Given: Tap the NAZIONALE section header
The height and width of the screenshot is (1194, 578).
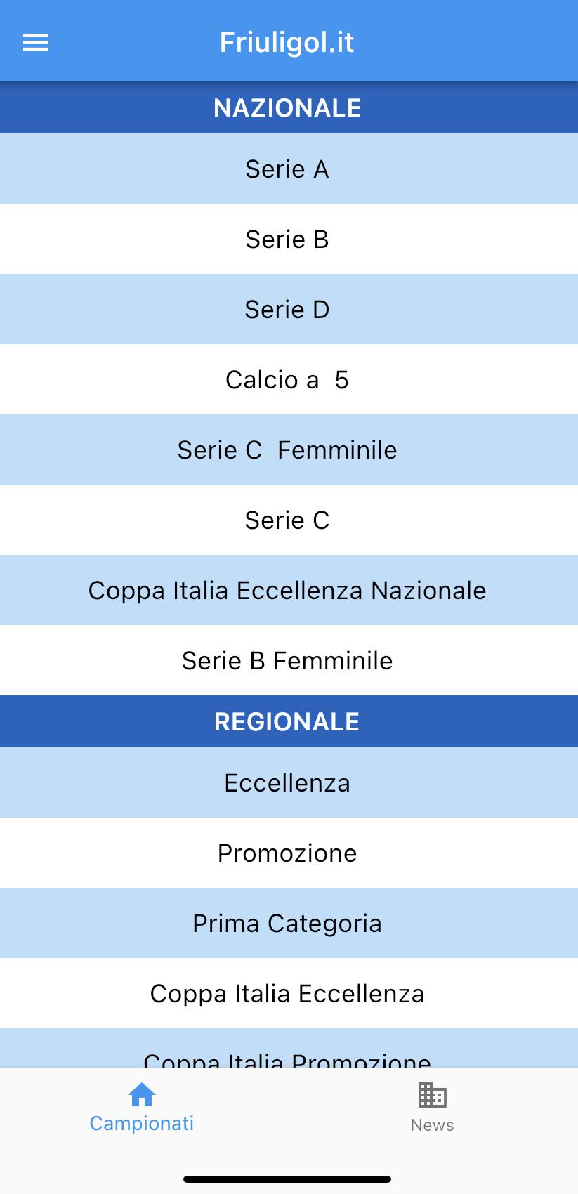Looking at the screenshot, I should [289, 107].
